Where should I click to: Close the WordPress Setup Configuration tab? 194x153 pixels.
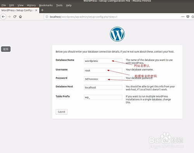pos(36,10)
